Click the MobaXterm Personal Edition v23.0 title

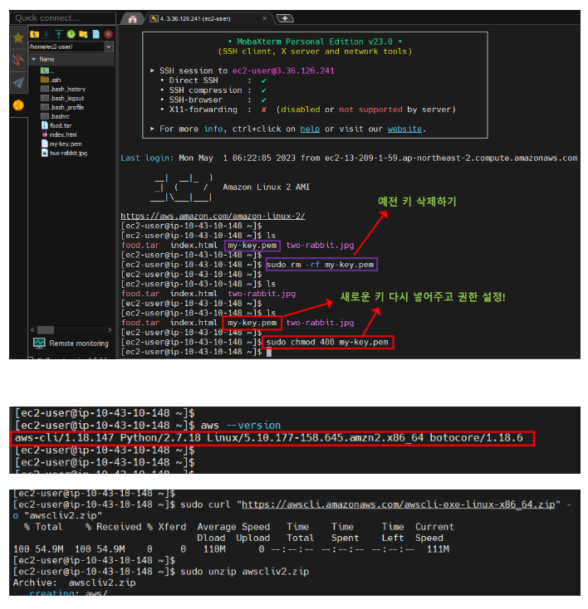[315, 41]
